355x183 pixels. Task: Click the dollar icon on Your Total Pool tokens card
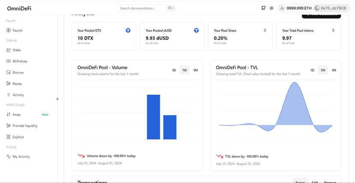[x=333, y=30]
